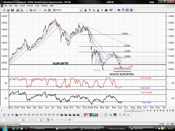
Task: Select the vertical line drawing tool
Action: click(65, 120)
